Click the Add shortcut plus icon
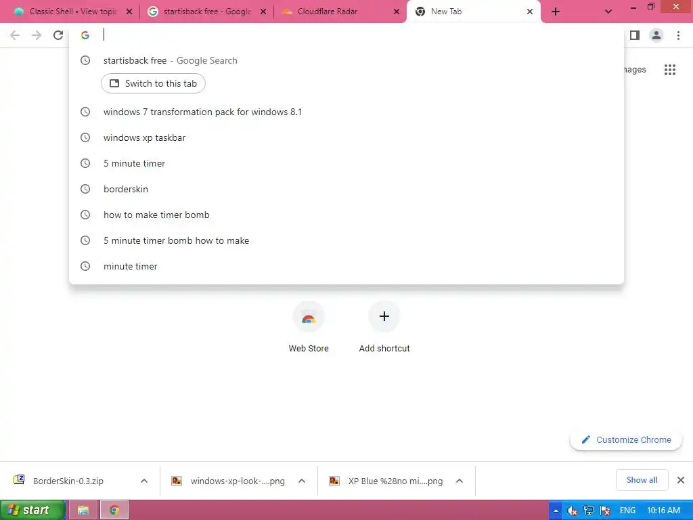 click(384, 317)
